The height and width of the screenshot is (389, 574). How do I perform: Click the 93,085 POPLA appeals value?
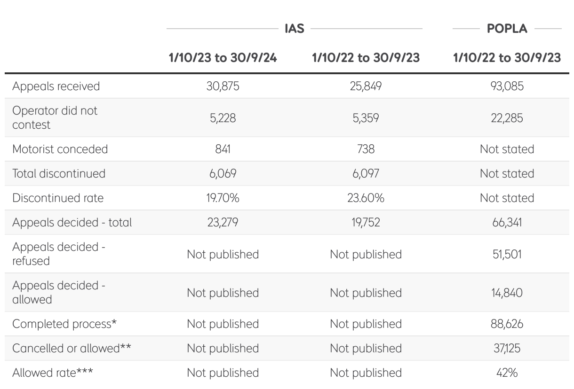coord(507,86)
